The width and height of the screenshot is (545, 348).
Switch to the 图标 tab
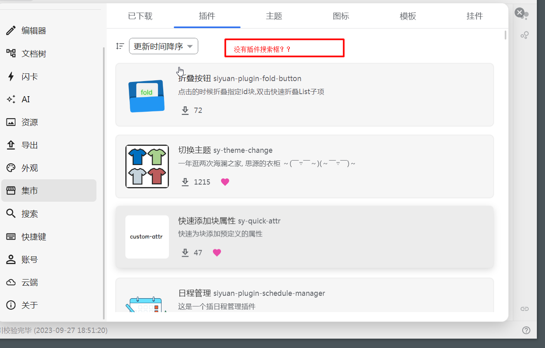[341, 16]
